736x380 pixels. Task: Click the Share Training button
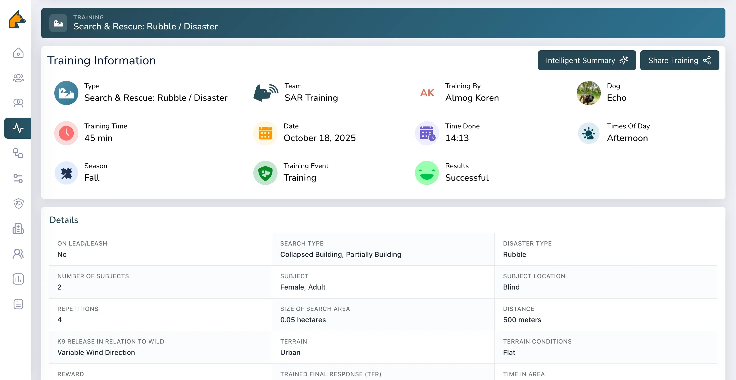(679, 60)
